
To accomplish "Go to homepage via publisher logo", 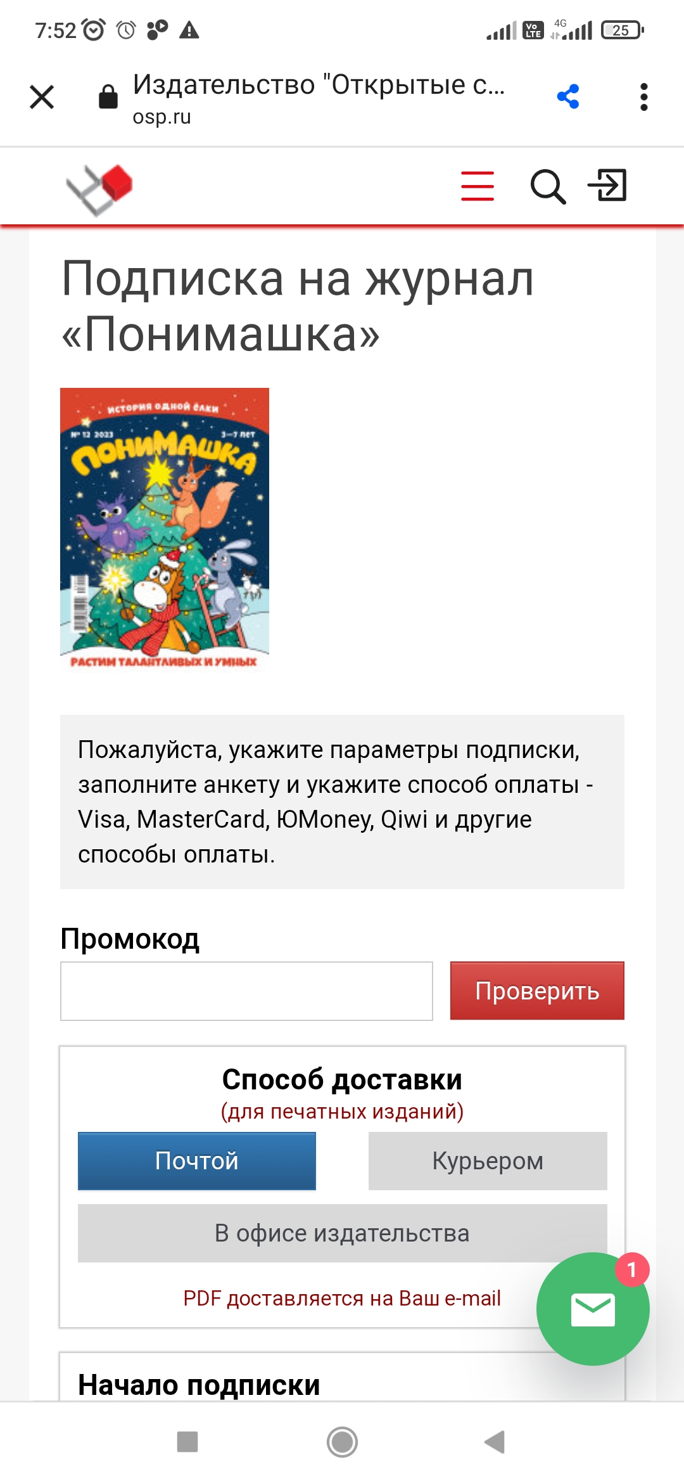I will [x=99, y=189].
